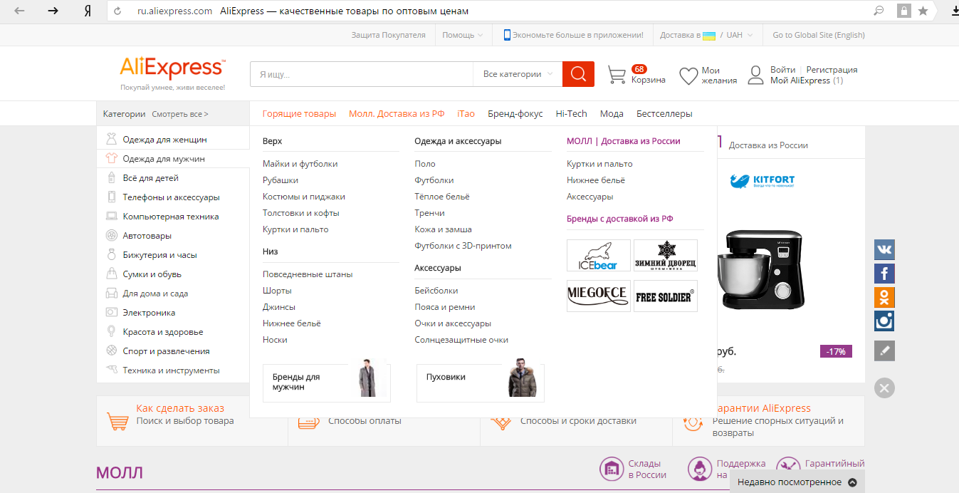
Task: Open Молл. Доставка из РФ tab
Action: point(397,114)
